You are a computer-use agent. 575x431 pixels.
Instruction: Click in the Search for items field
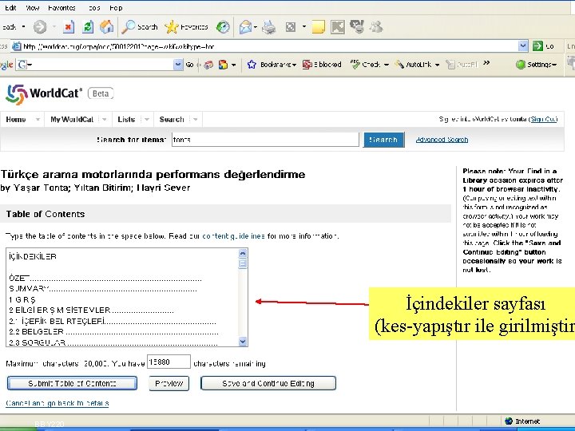(265, 140)
